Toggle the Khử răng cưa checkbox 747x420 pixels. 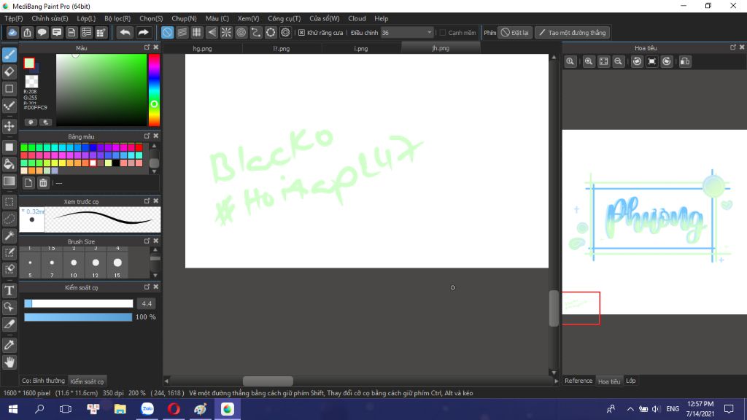coord(301,32)
